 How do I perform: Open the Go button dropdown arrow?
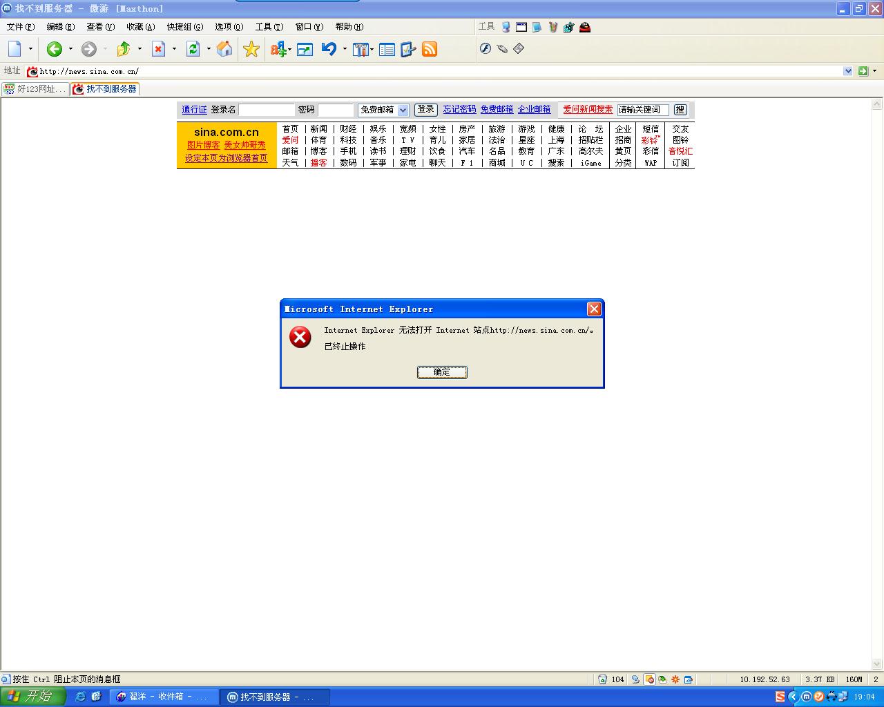point(874,71)
